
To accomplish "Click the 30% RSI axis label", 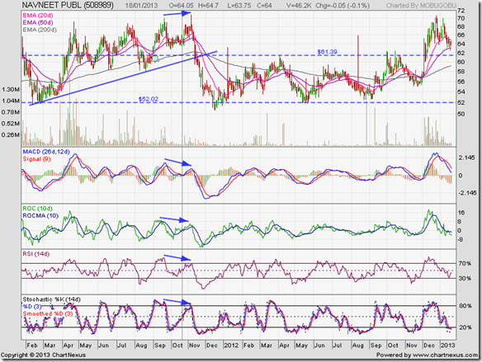I will point(465,279).
